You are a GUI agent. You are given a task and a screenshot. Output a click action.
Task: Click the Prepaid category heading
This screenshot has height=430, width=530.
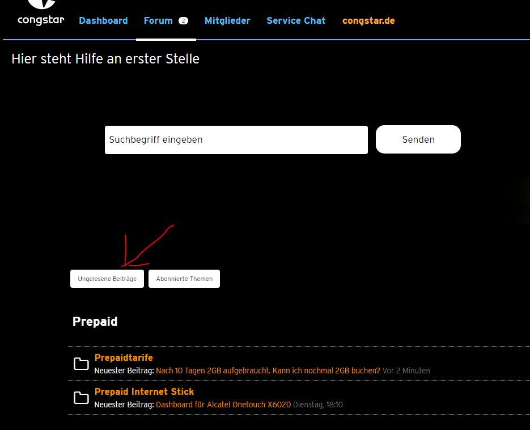95,322
